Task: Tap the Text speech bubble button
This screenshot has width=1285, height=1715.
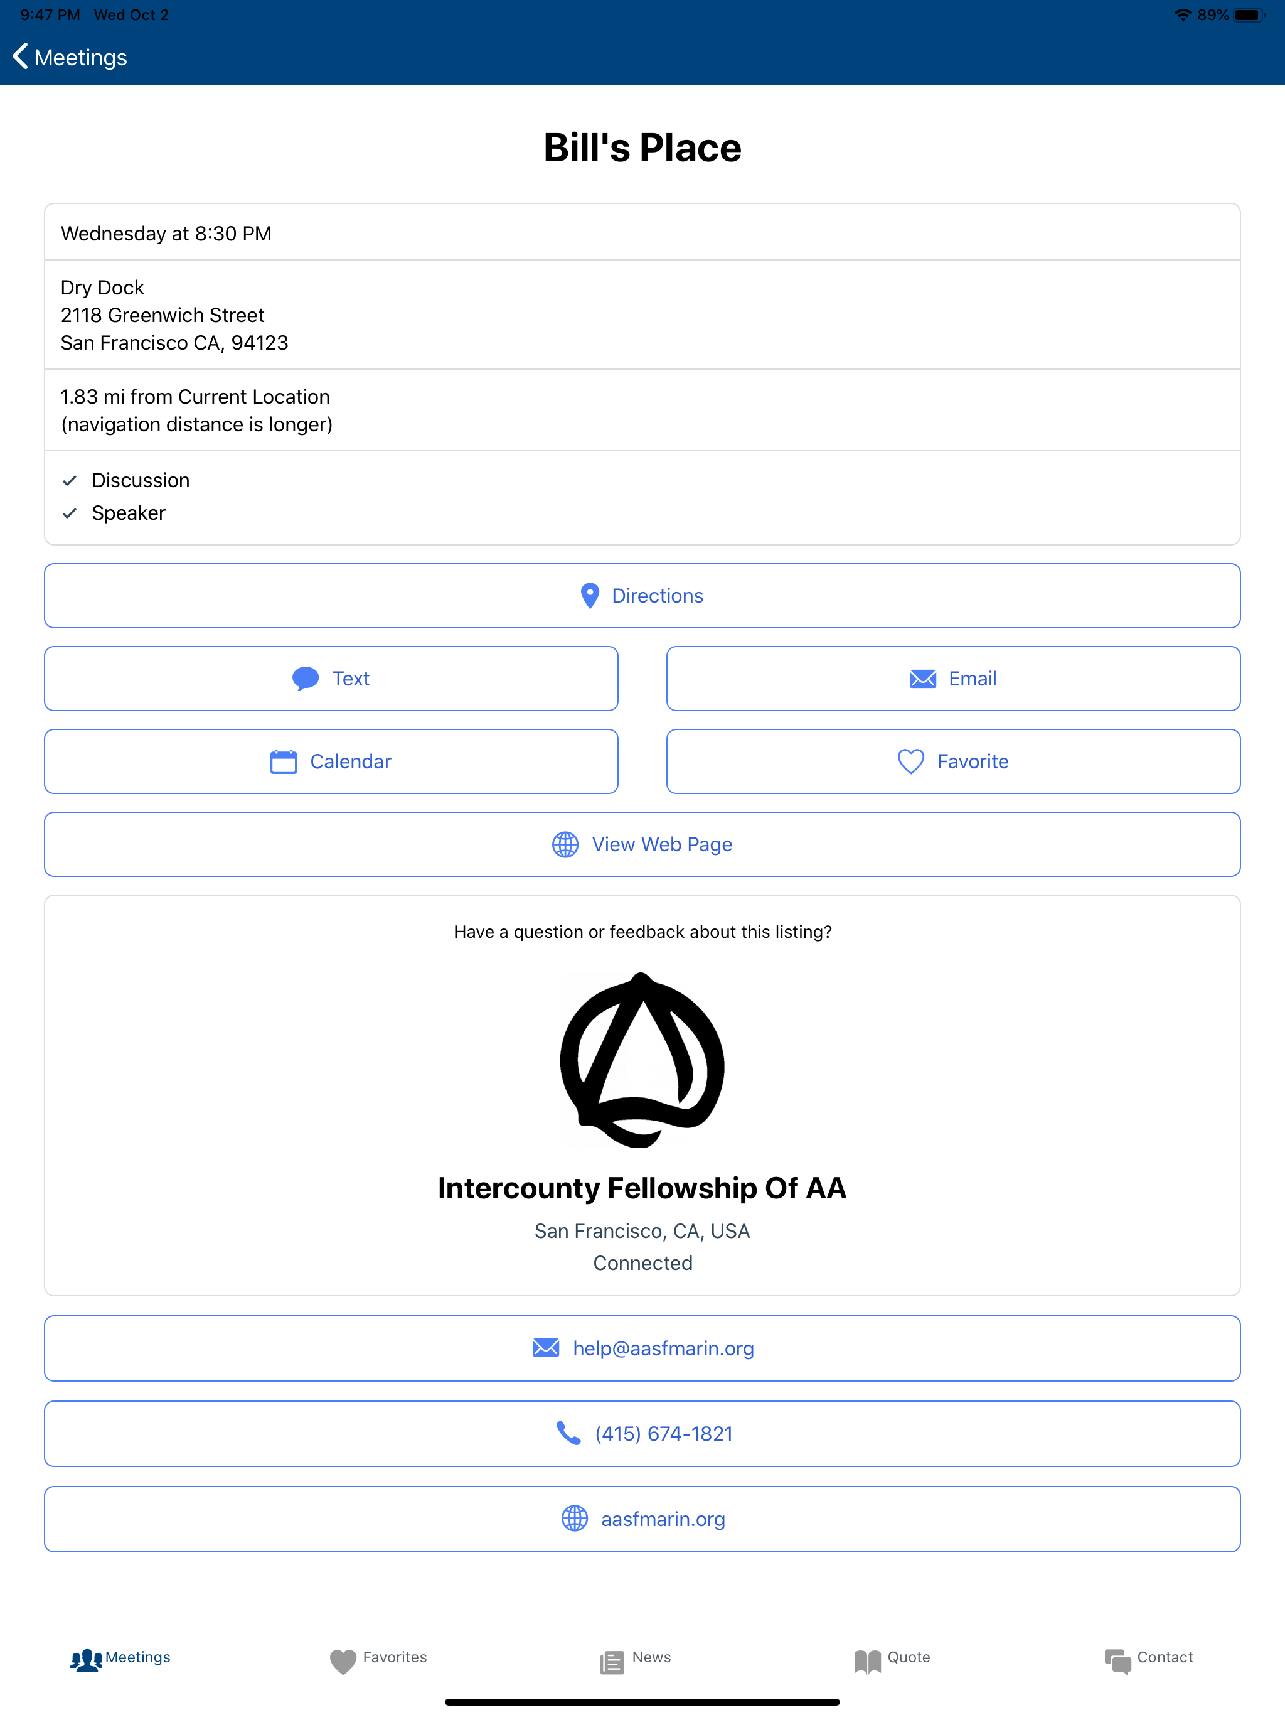Action: point(331,679)
